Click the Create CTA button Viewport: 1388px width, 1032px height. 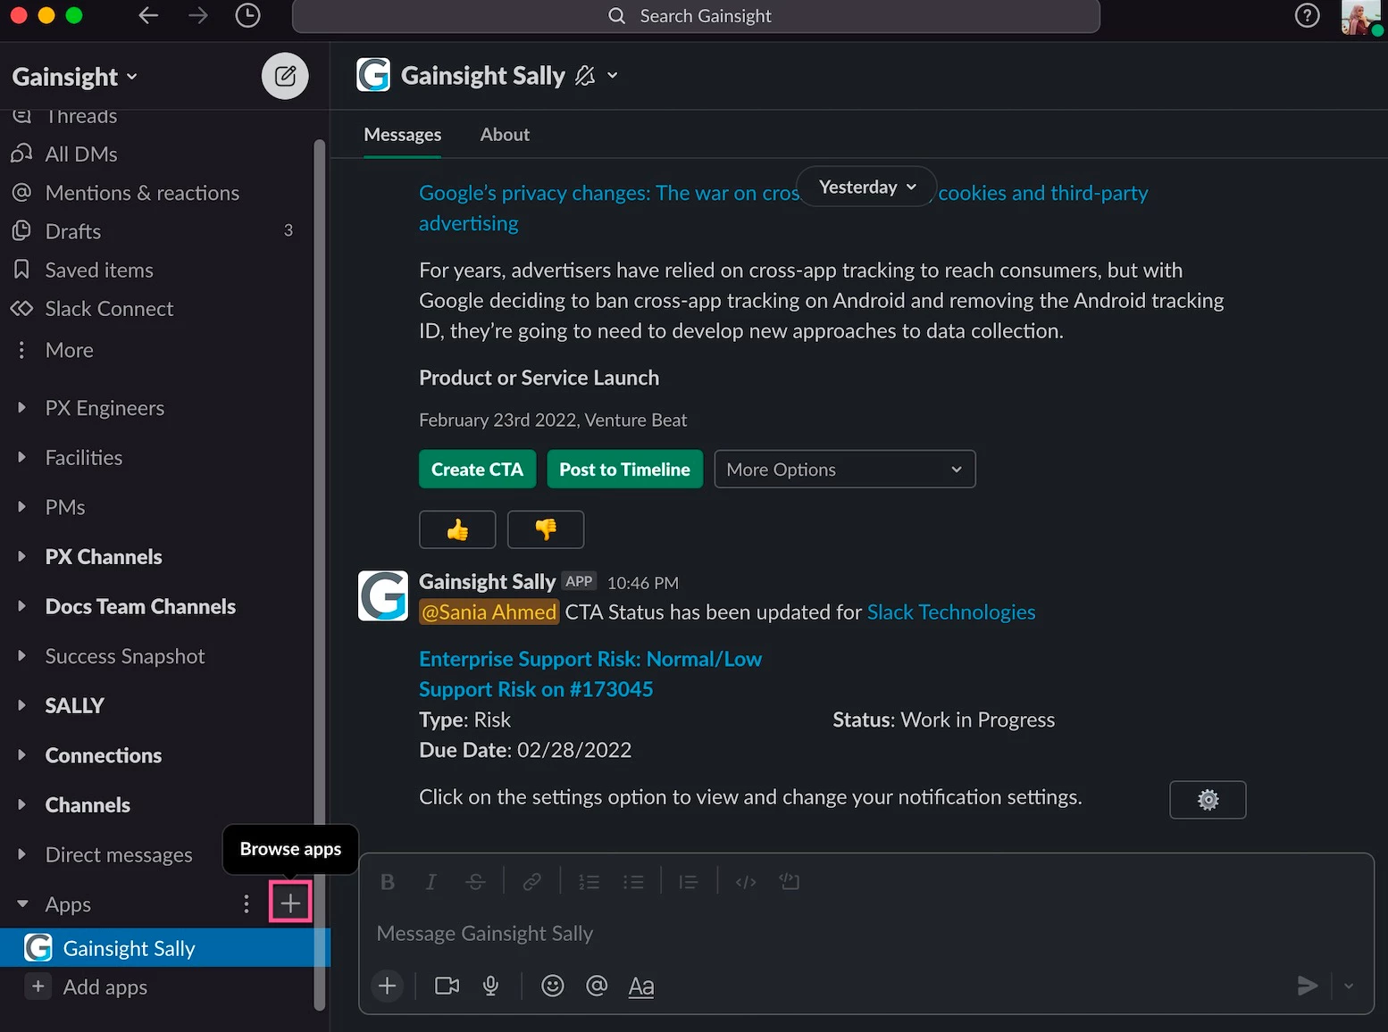(477, 470)
